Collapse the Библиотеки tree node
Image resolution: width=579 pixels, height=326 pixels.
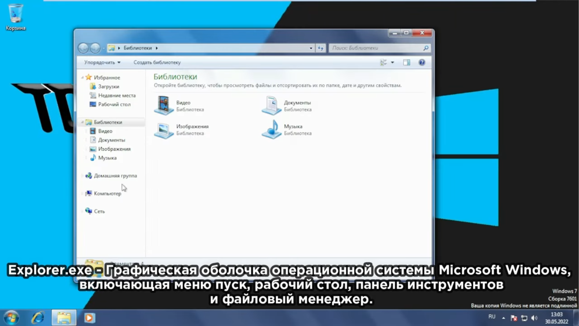(x=82, y=122)
